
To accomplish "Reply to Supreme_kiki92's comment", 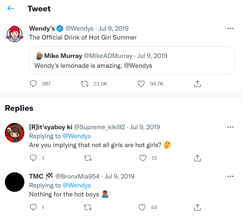I will (x=33, y=158).
